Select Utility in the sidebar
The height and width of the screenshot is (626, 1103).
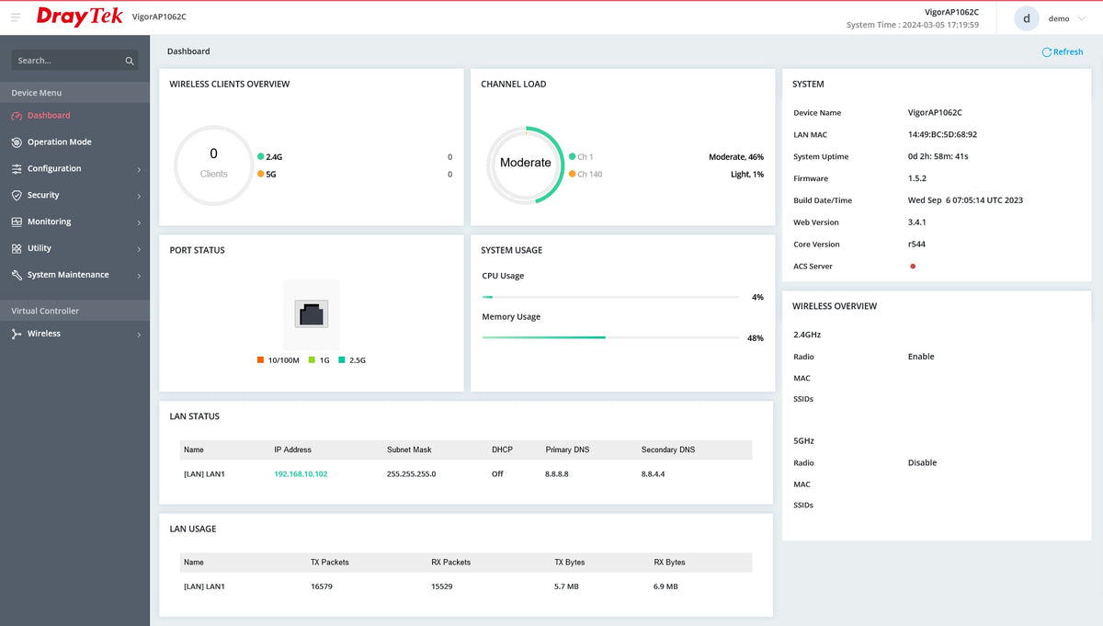click(x=40, y=248)
